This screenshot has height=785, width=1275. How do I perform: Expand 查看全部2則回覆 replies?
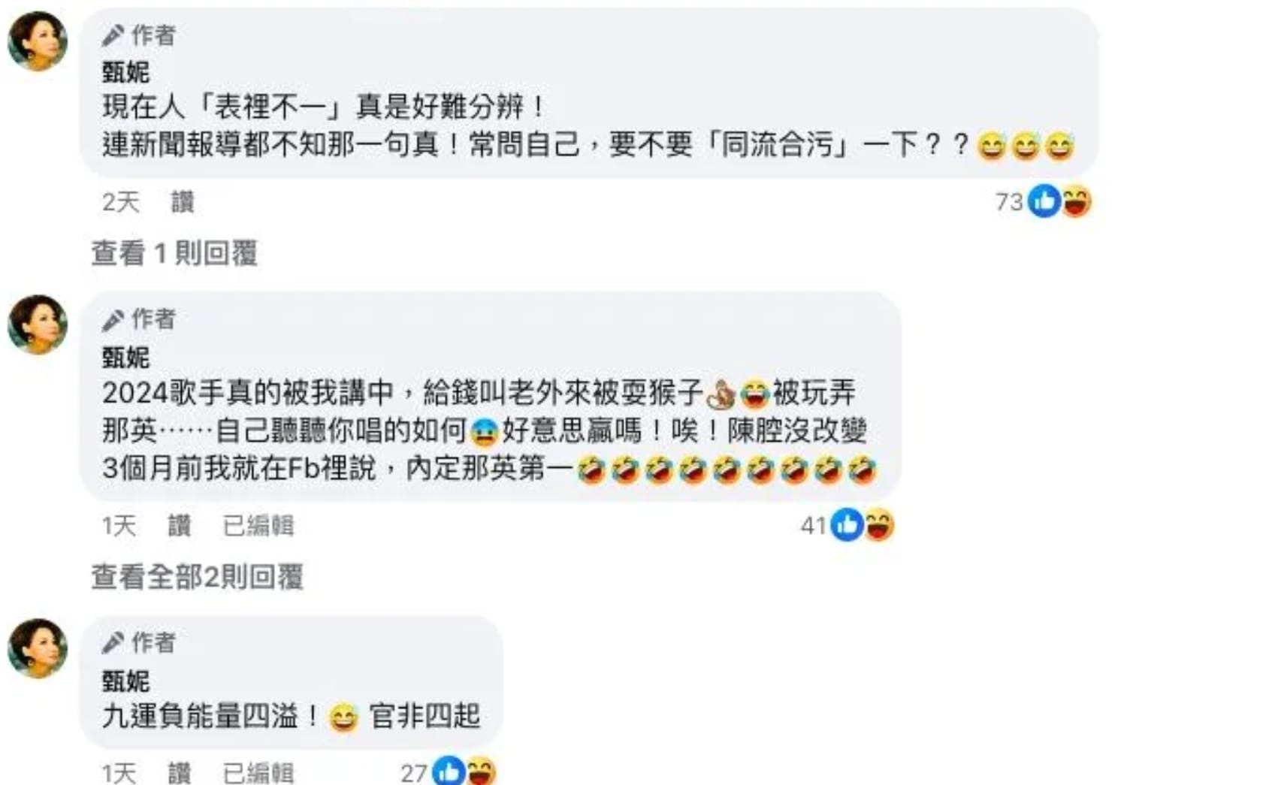click(197, 577)
